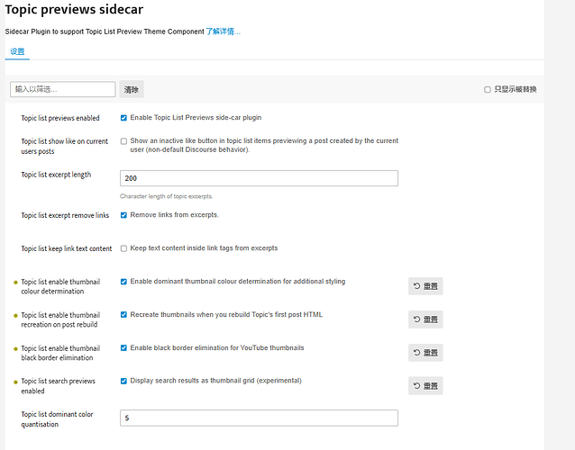Viewport: 575px width, 450px height.
Task: Toggle black border elimination for YouTube thumbnails
Action: click(124, 347)
